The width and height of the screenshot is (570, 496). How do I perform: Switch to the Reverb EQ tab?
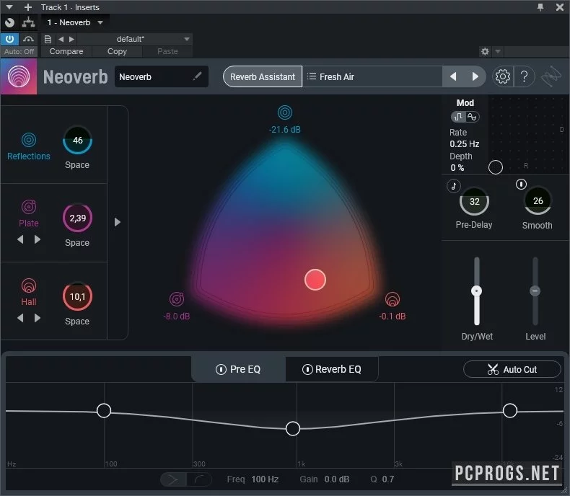[x=331, y=369]
